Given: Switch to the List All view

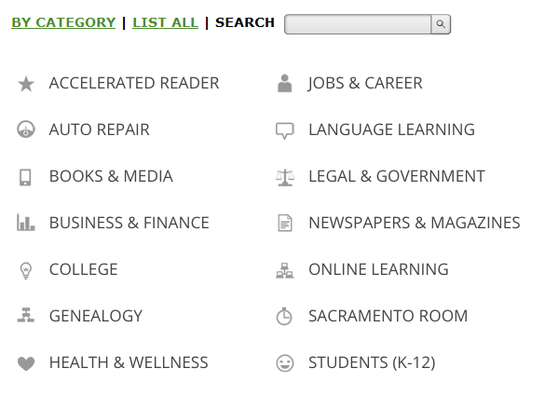Looking at the screenshot, I should click(x=165, y=22).
